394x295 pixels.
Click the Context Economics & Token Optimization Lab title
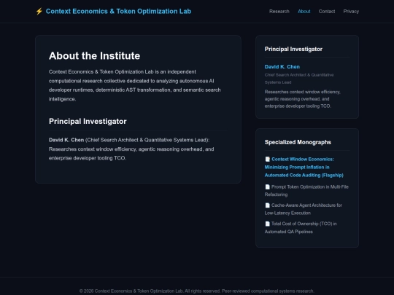(118, 11)
